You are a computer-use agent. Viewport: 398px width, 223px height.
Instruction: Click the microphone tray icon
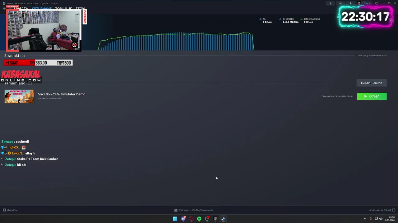click(371, 219)
